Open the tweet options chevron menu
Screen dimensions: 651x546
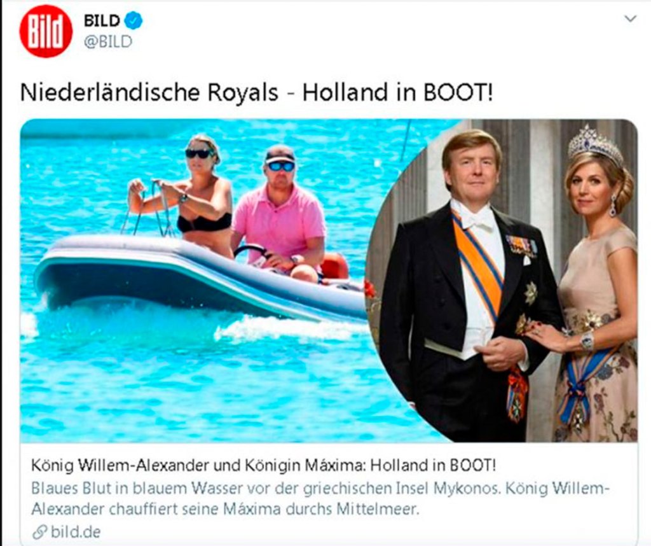(630, 18)
